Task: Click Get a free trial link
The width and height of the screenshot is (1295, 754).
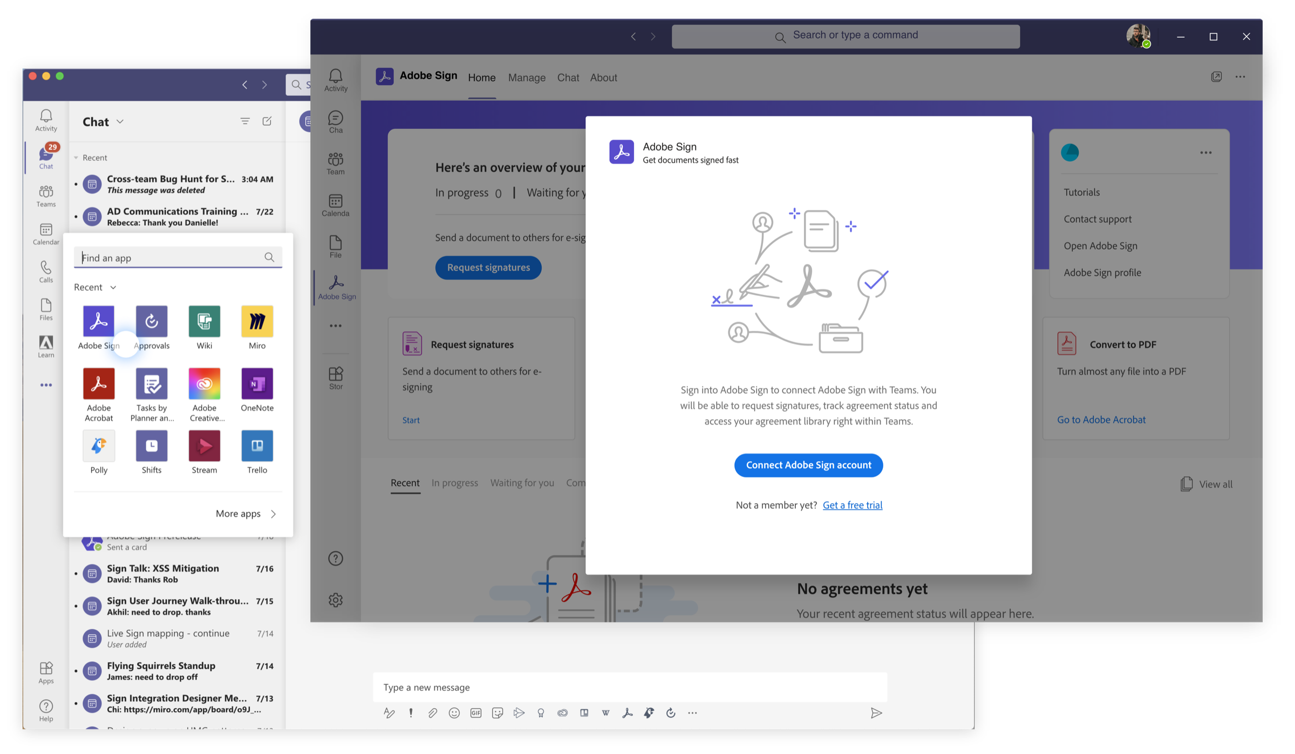Action: coord(853,505)
